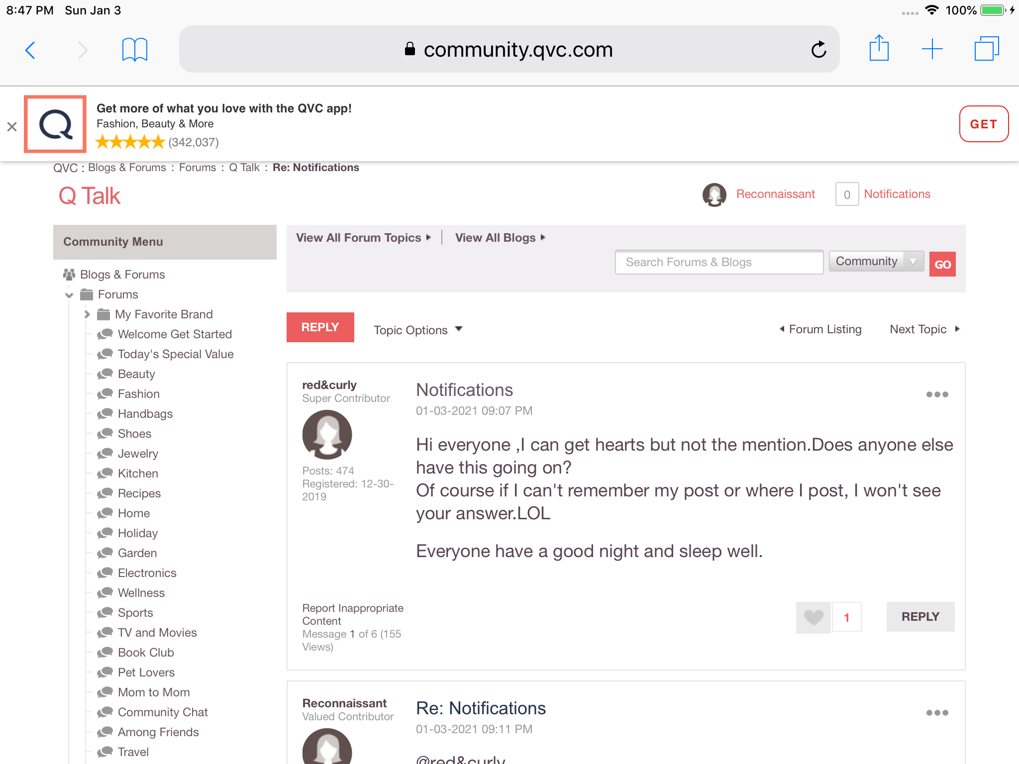Tap Safari back arrow icon
Viewport: 1019px width, 764px height.
[x=30, y=50]
